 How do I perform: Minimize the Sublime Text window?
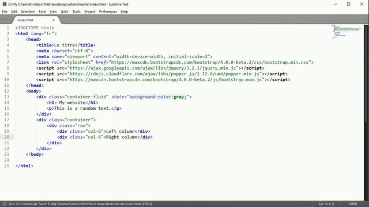[x=336, y=4]
